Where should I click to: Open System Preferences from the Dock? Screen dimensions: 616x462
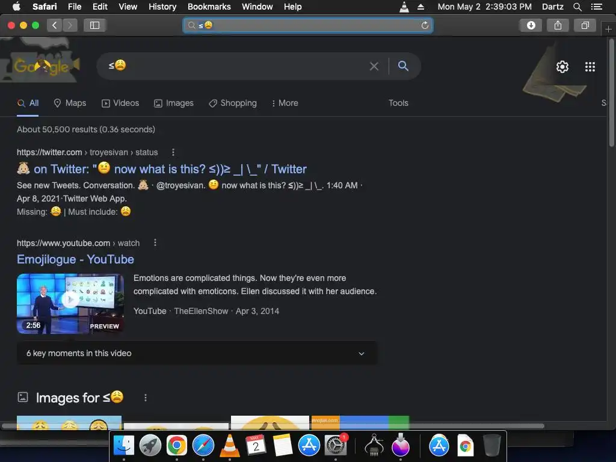click(336, 446)
